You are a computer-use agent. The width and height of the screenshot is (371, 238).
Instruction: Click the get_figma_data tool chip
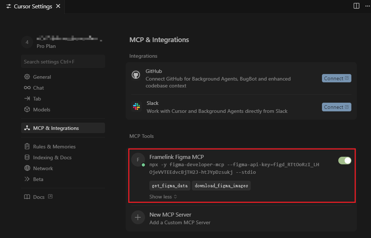(170, 185)
